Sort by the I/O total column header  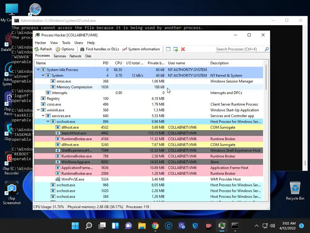tap(134, 63)
